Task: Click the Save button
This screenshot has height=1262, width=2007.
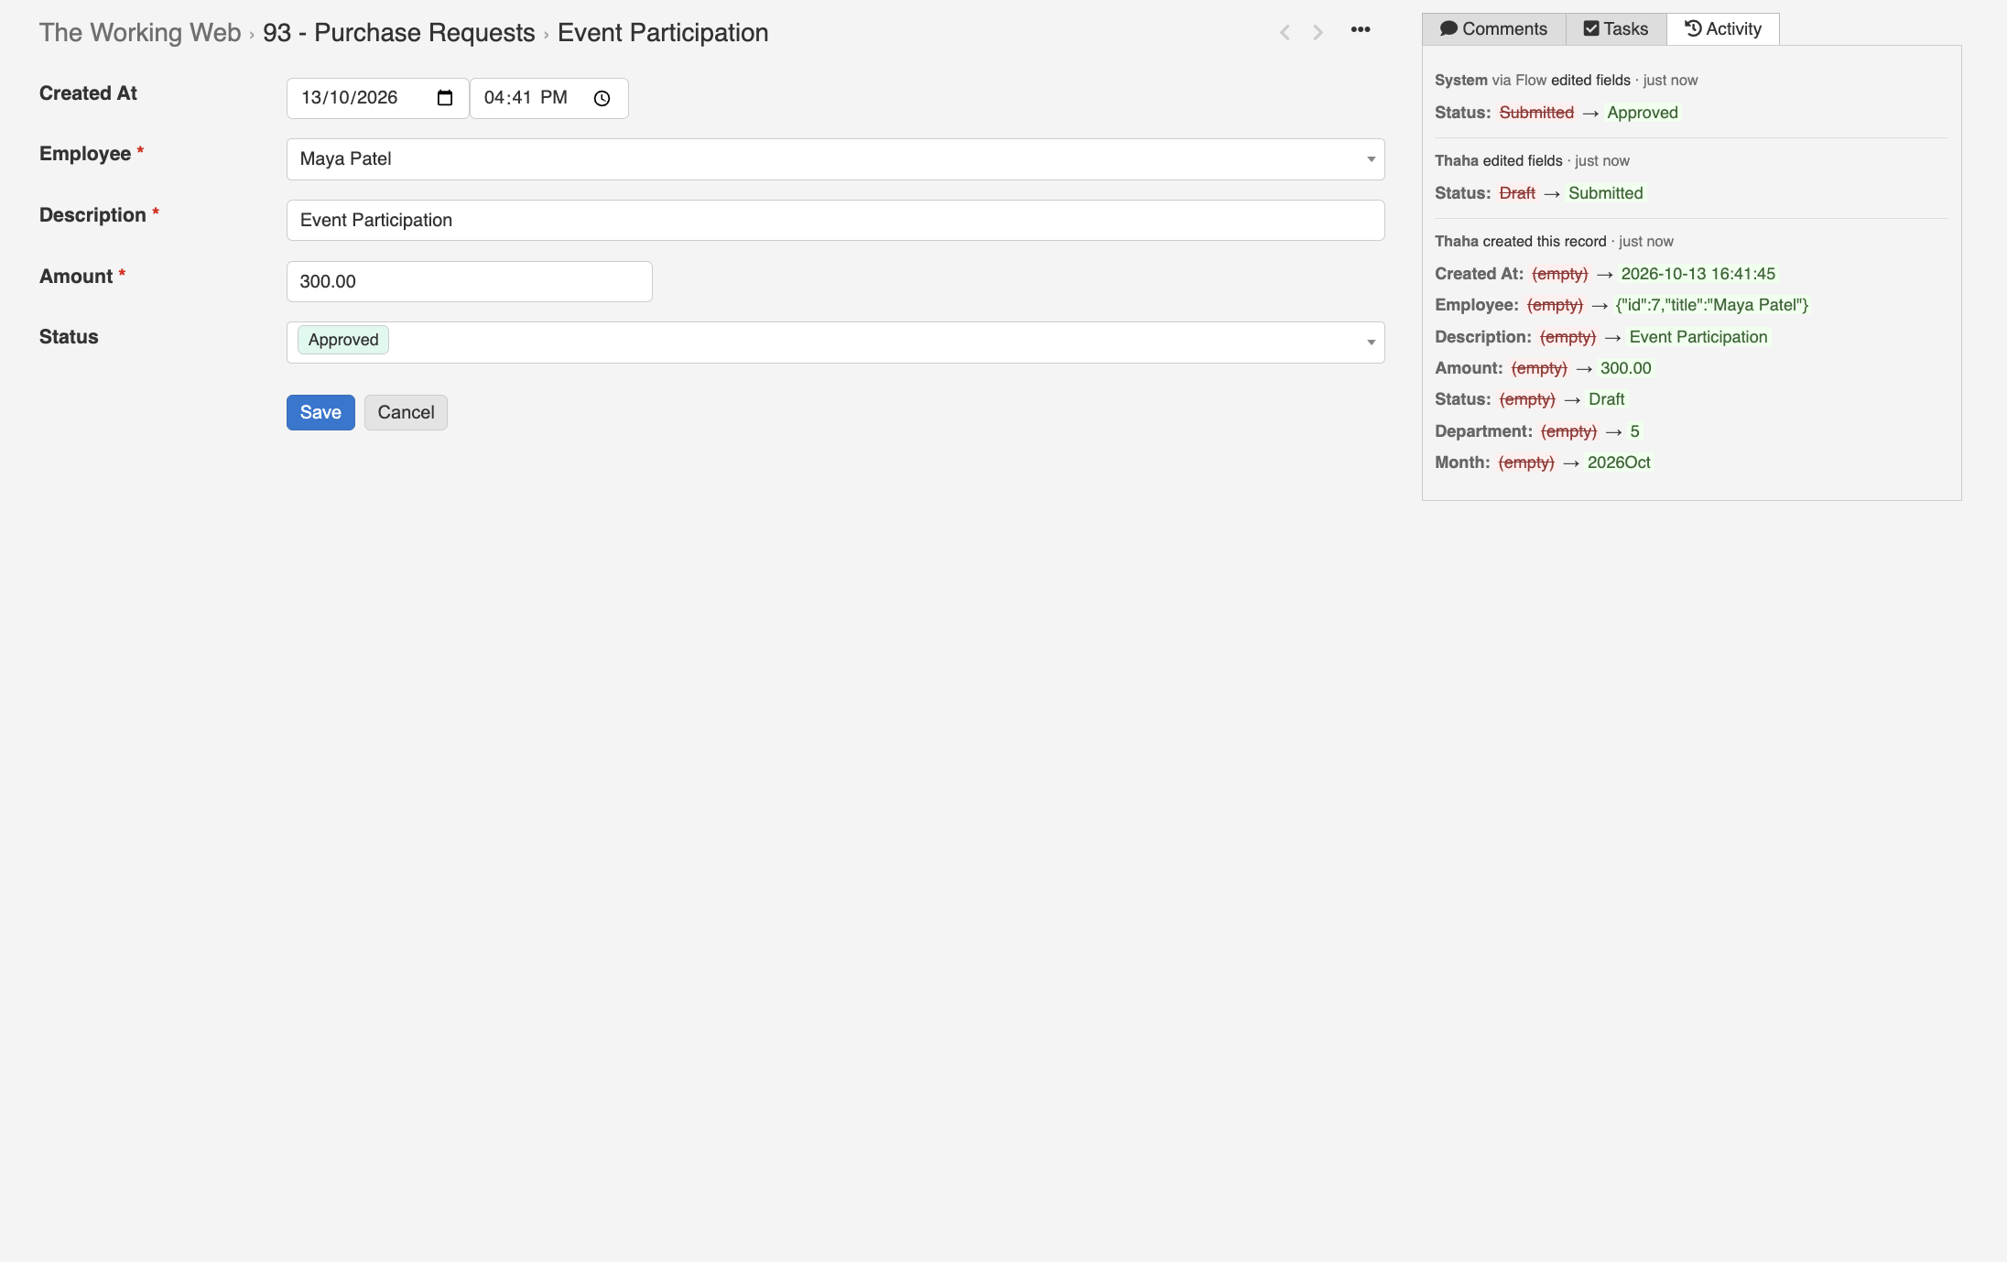Action: tap(320, 412)
